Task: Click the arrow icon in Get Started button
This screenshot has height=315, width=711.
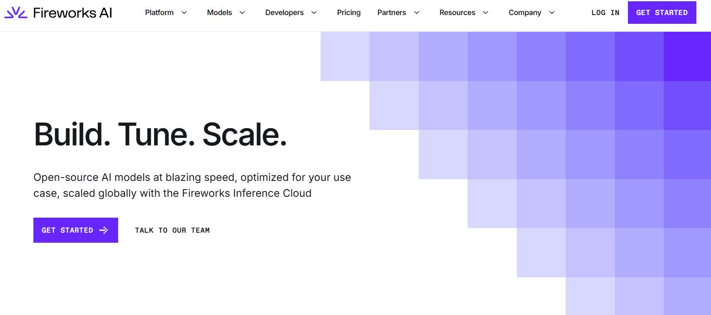Action: [104, 230]
